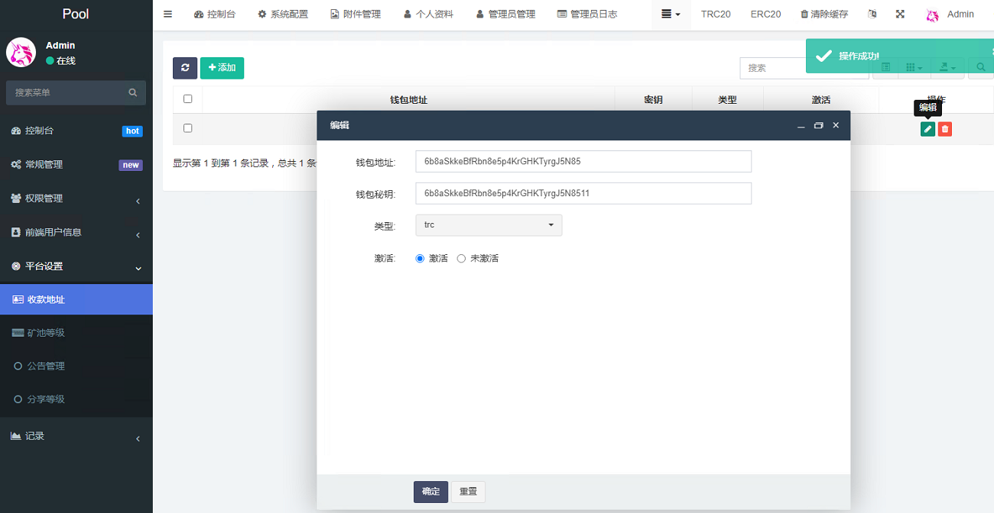Select the 未激活 radio option
Screen dimensions: 994x513
pyautogui.click(x=461, y=259)
